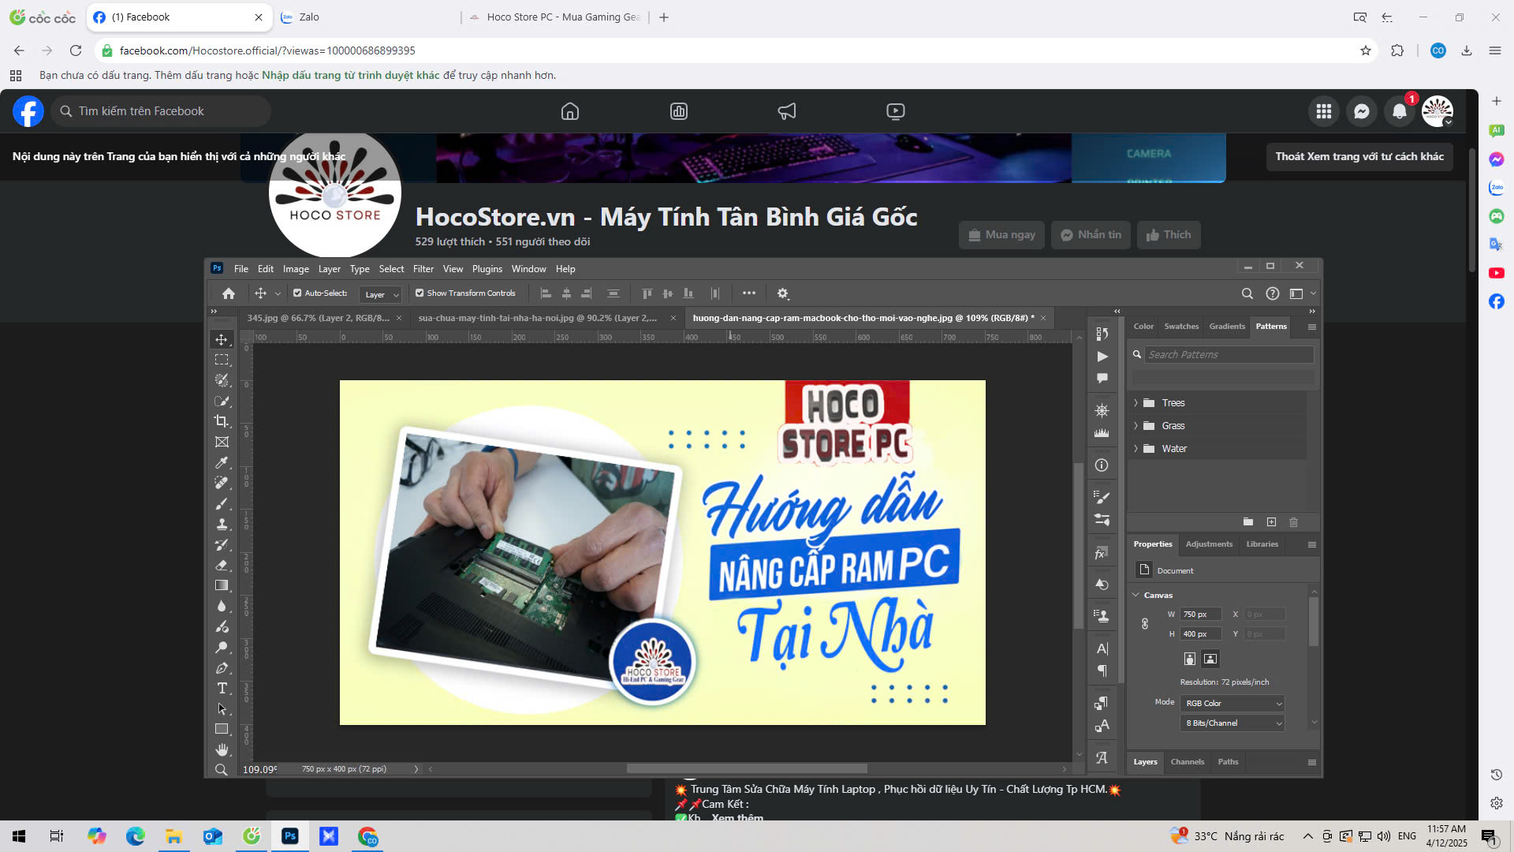Delete pattern with trash icon
This screenshot has width=1514, height=852.
coord(1293,521)
